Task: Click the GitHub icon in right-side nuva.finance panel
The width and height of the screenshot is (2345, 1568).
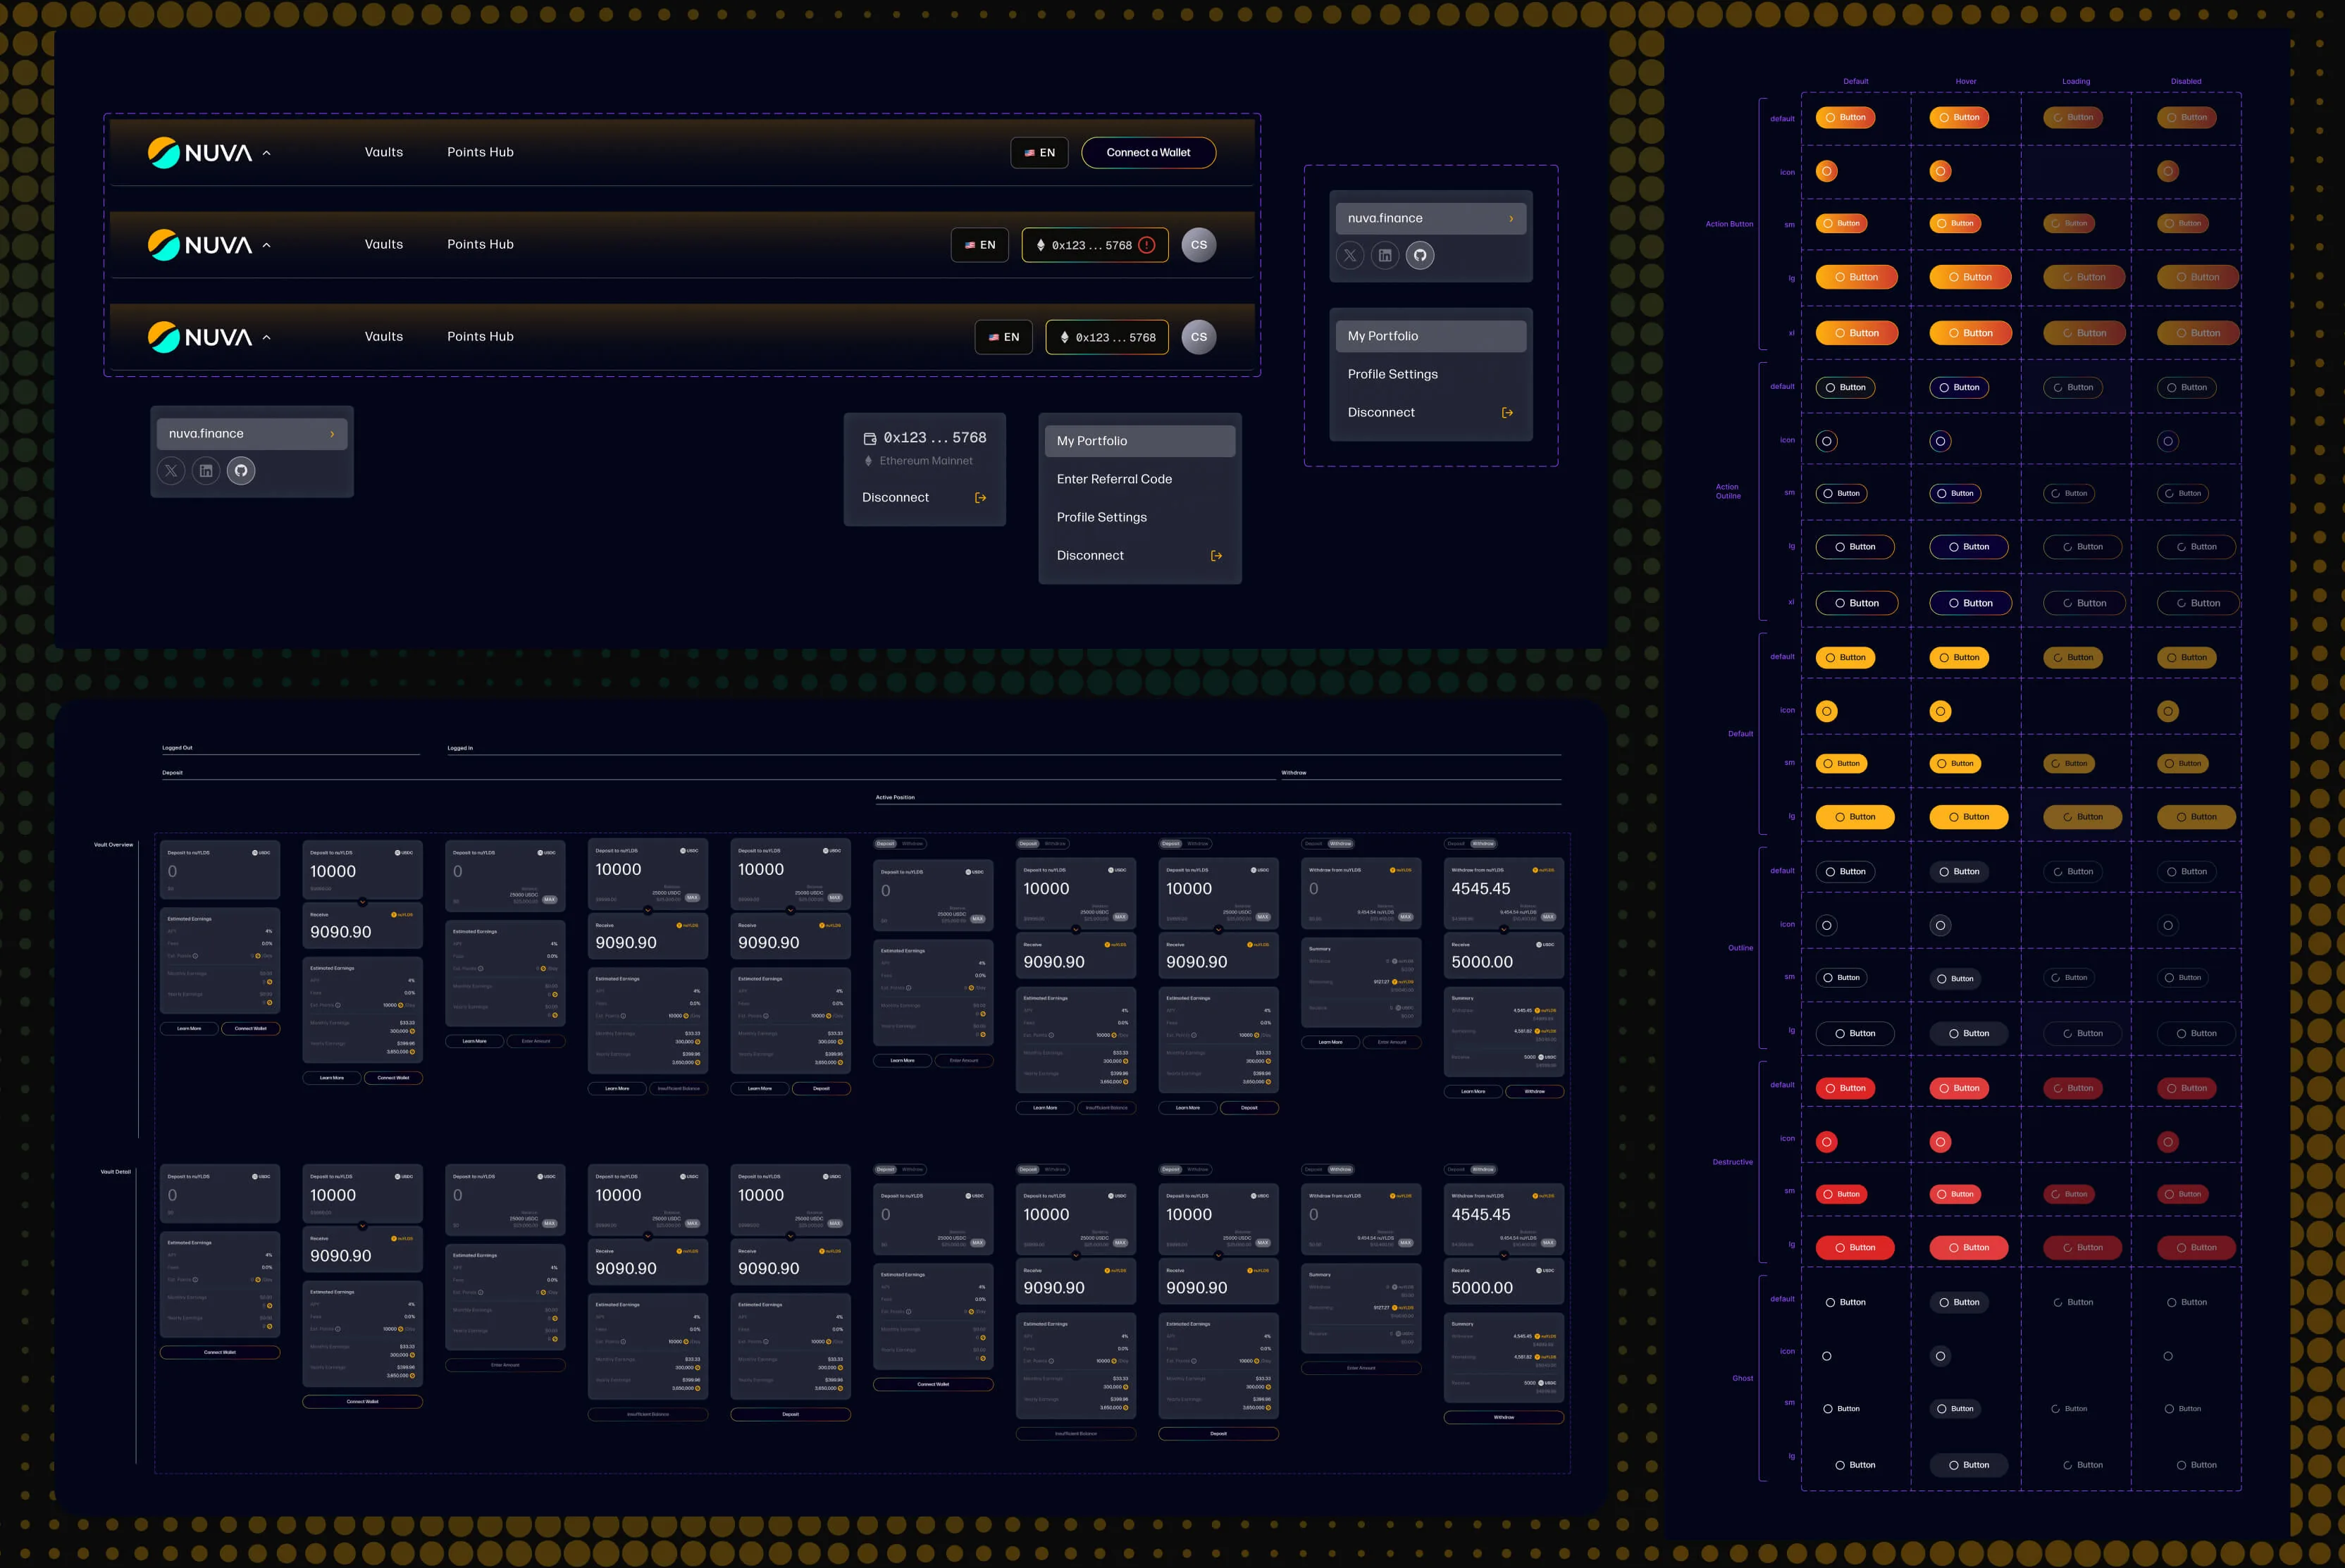Action: (1421, 256)
